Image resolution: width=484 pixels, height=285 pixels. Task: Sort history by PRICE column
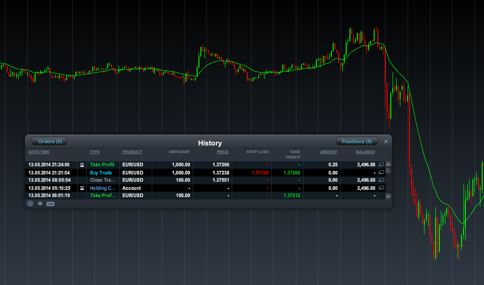[223, 152]
